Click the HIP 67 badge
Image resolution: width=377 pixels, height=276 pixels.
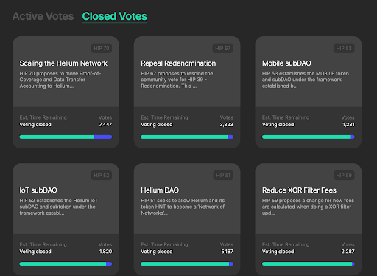click(223, 48)
